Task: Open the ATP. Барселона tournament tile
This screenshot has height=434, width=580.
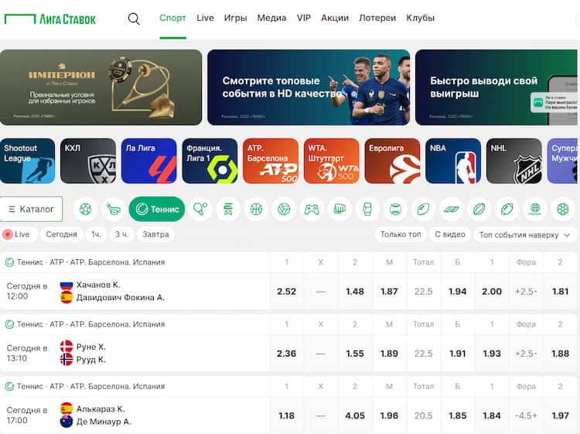Action: pos(271,161)
